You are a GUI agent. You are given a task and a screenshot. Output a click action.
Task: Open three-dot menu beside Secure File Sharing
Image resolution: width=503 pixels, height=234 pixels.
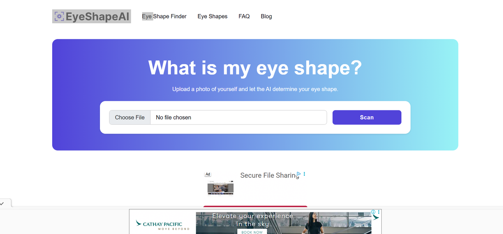click(x=304, y=174)
